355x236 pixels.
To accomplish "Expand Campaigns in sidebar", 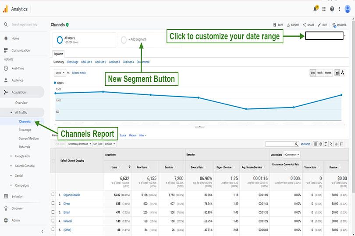I will click(x=11, y=185).
